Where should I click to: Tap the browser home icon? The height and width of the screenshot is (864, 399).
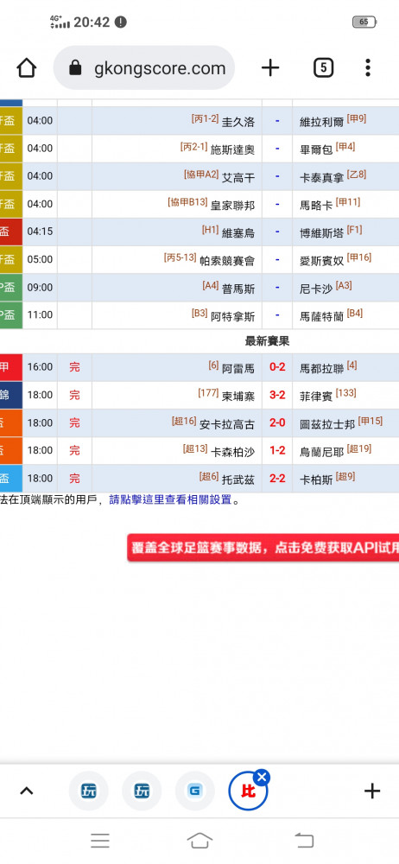27,68
